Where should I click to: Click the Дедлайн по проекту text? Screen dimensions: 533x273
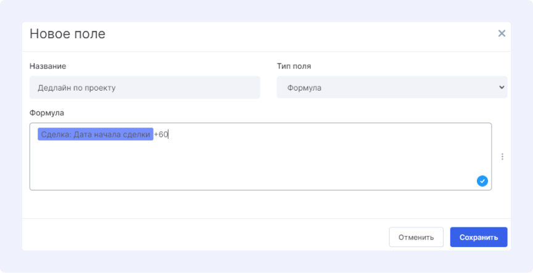point(76,88)
